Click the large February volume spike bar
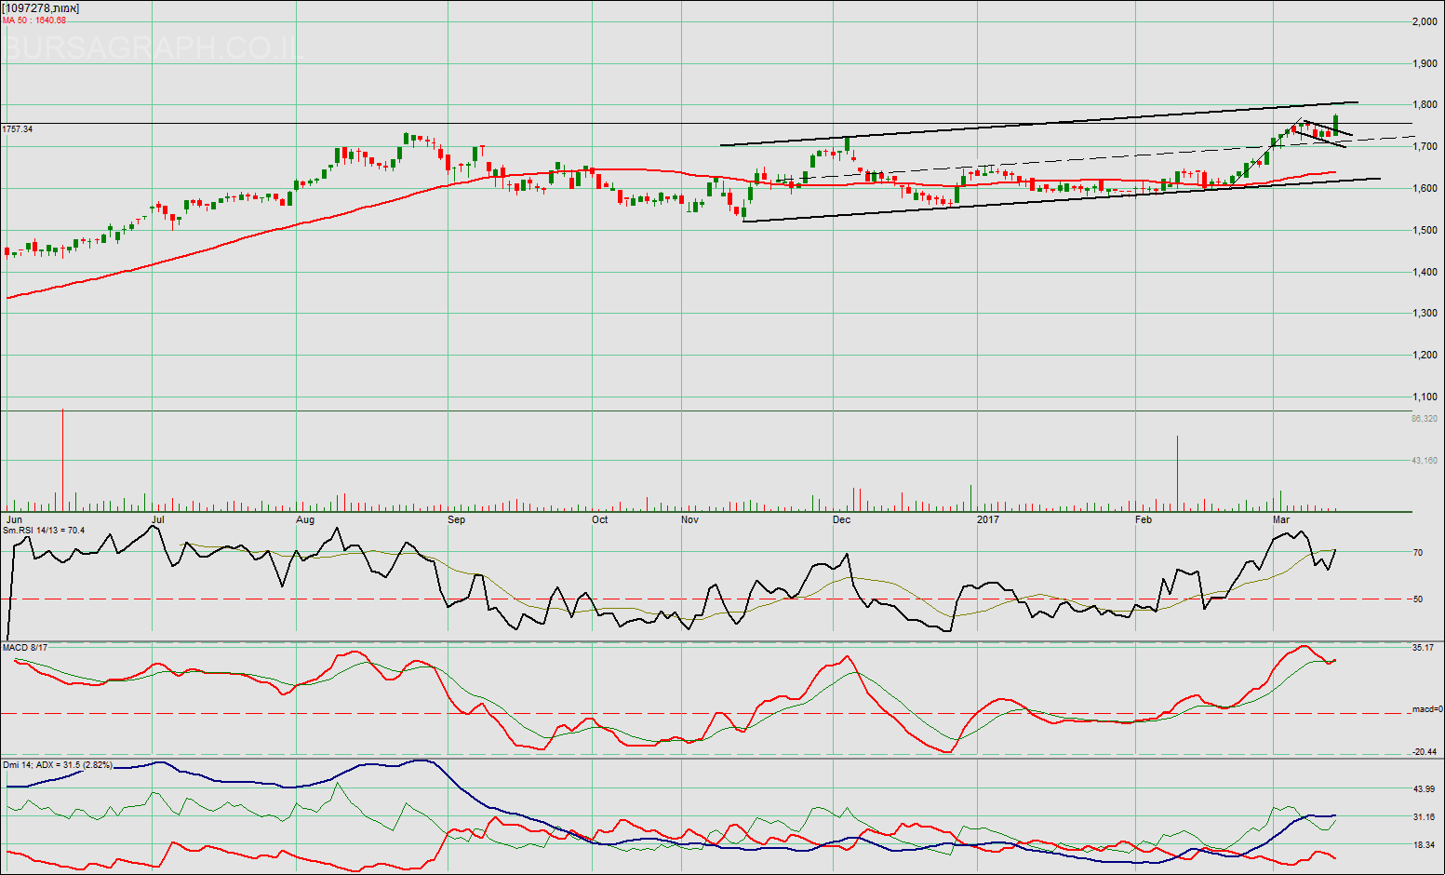 1177,473
